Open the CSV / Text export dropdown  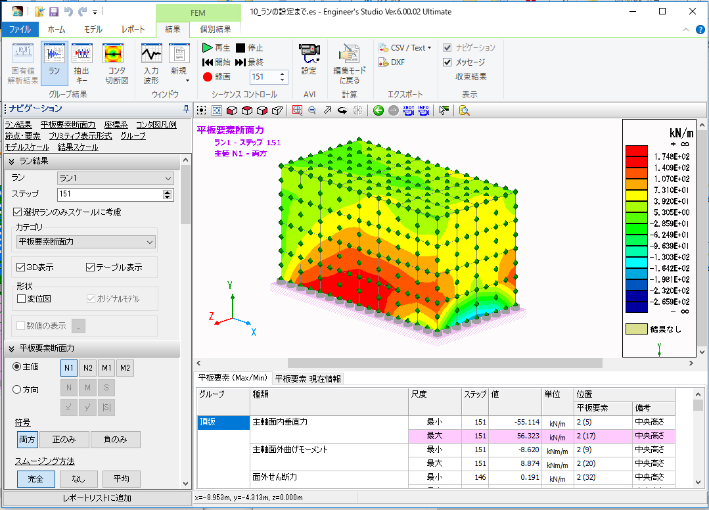pos(405,47)
